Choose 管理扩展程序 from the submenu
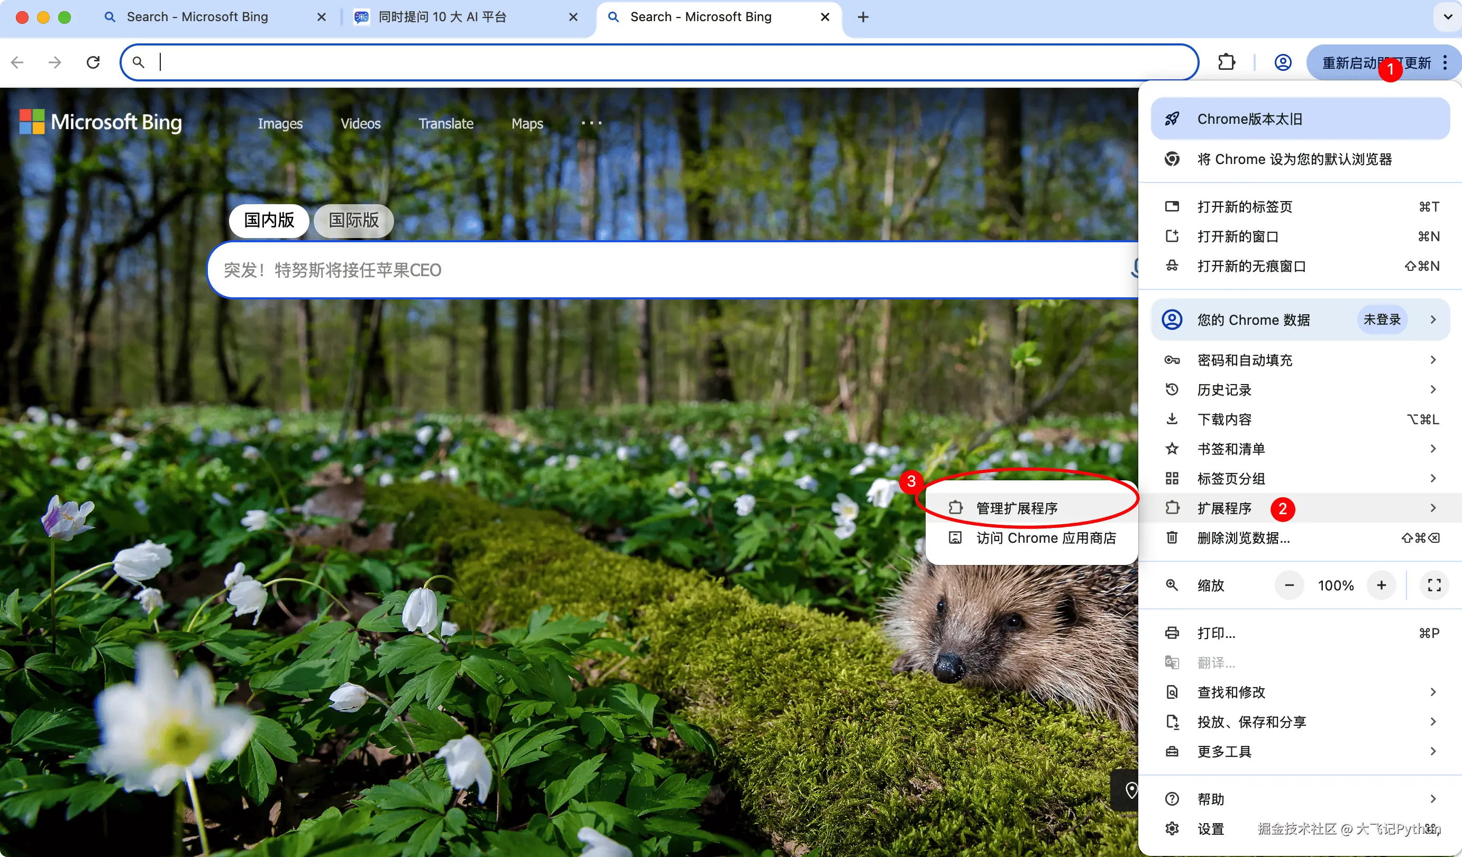Viewport: 1462px width, 857px height. click(1017, 508)
